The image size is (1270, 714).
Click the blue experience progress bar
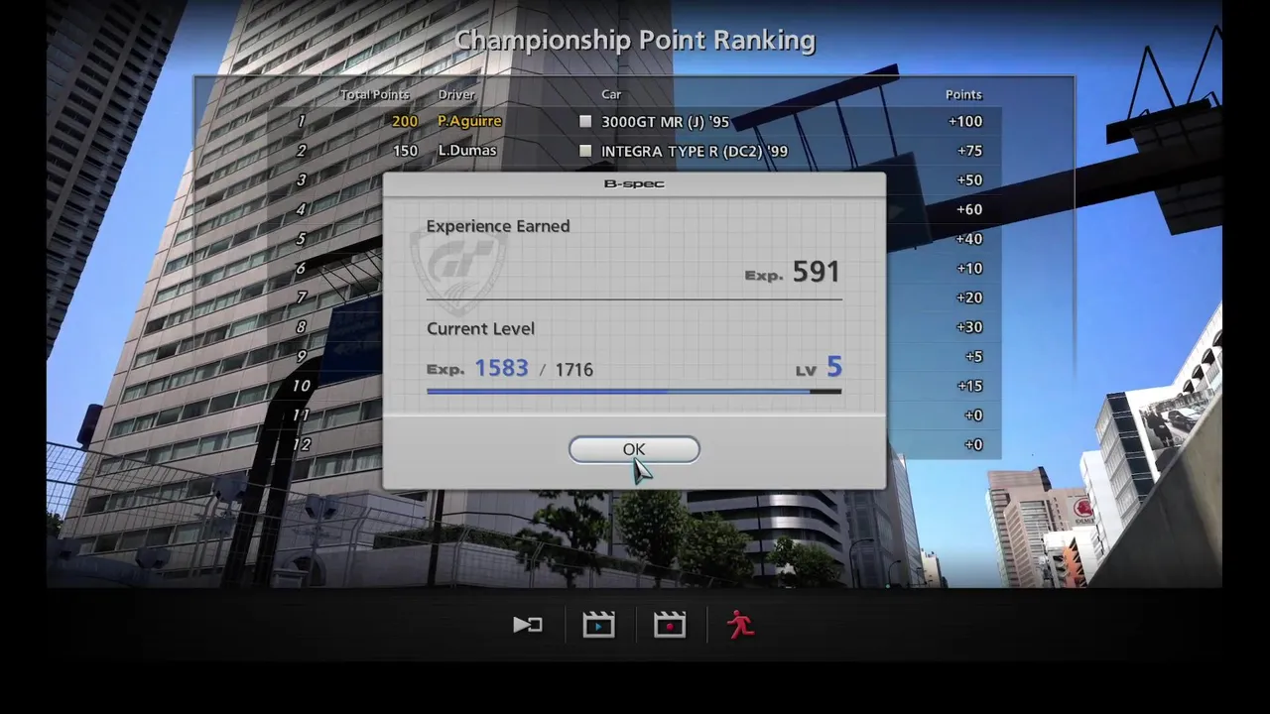pyautogui.click(x=634, y=392)
